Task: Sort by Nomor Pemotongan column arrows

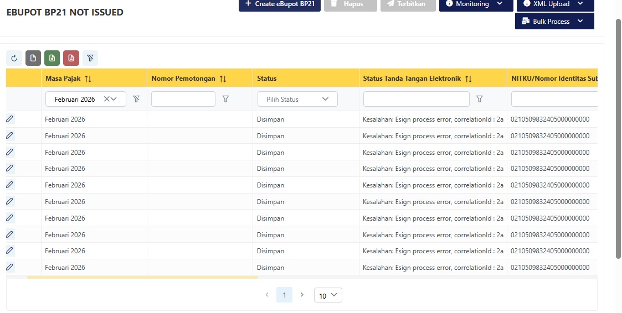Action: (x=223, y=79)
